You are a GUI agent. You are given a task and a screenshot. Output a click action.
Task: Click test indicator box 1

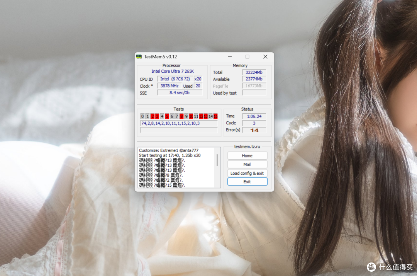pos(147,116)
